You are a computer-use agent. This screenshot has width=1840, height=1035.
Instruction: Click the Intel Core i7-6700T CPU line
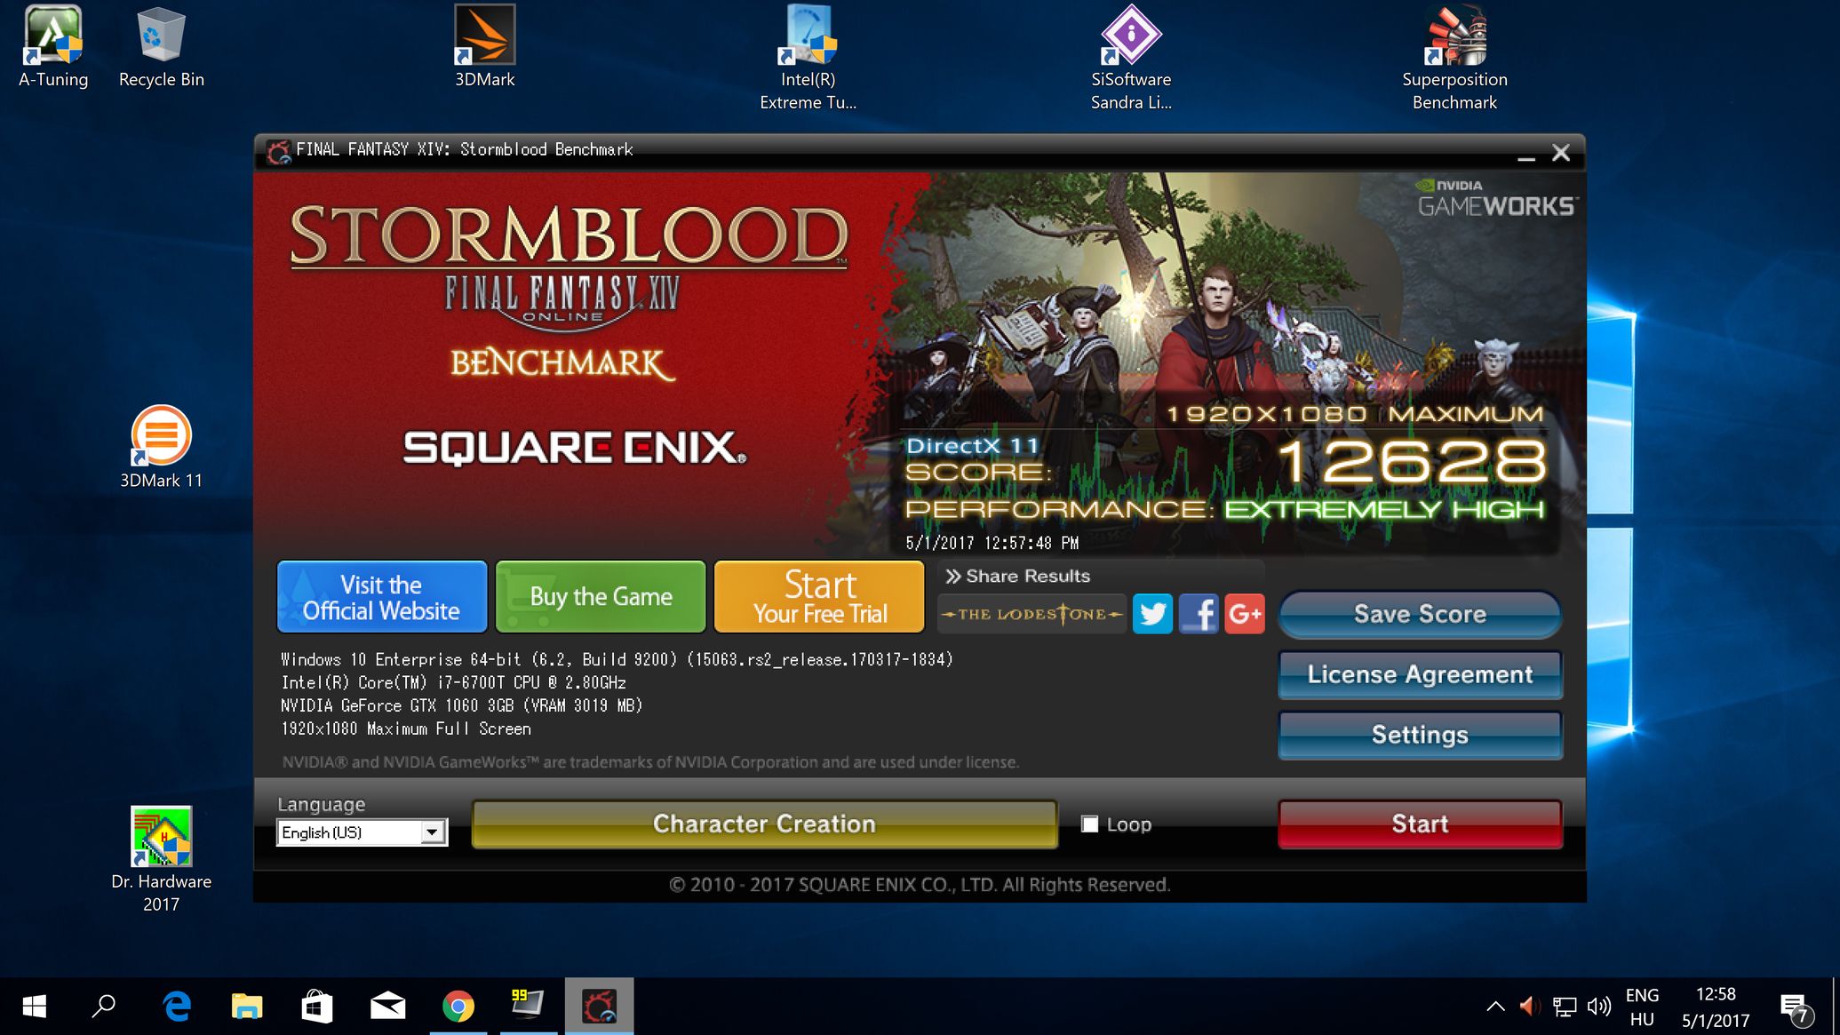coord(453,682)
